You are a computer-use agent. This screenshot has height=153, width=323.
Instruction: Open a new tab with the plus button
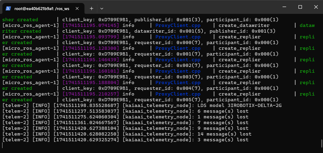tap(92, 8)
